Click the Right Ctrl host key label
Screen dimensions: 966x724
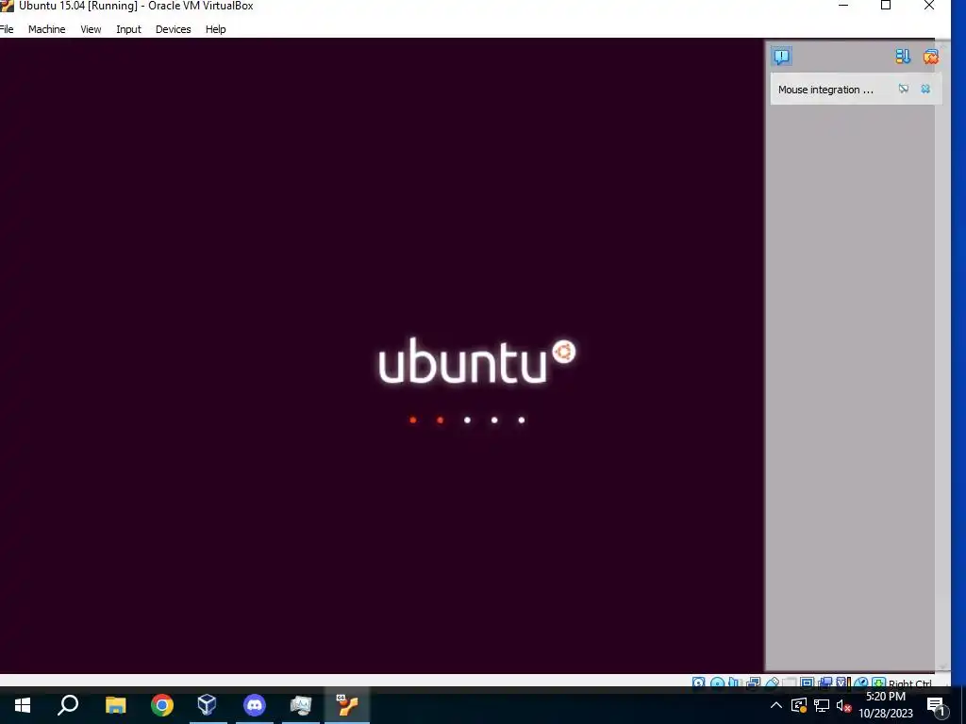pos(910,683)
